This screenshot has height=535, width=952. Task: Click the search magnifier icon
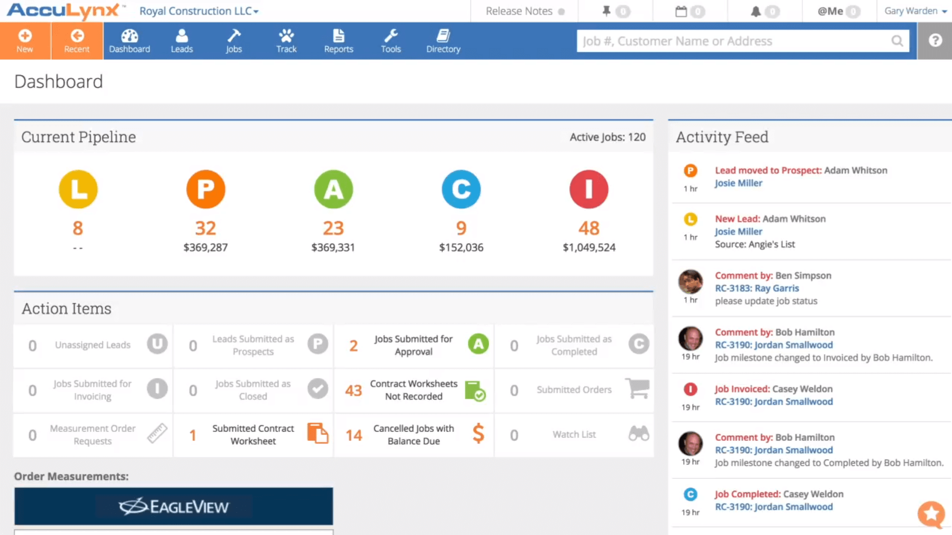[x=897, y=41]
